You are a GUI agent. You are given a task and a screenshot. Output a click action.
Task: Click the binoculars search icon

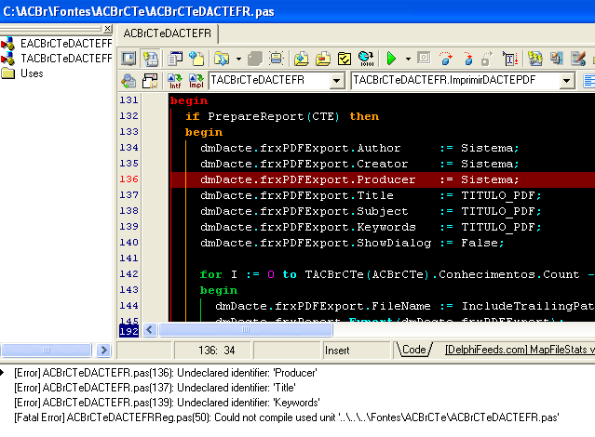click(x=128, y=81)
